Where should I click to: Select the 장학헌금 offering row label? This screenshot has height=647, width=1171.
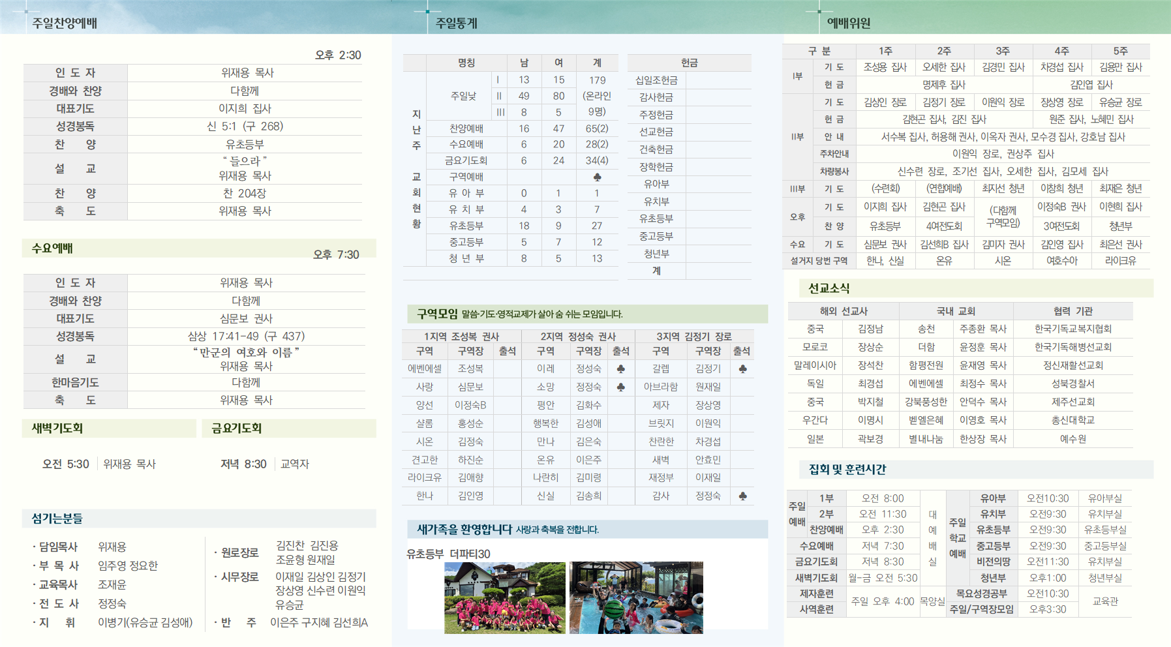click(656, 167)
